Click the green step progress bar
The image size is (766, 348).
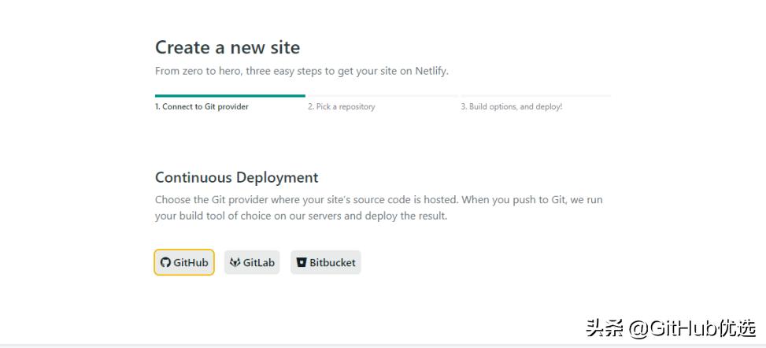230,96
